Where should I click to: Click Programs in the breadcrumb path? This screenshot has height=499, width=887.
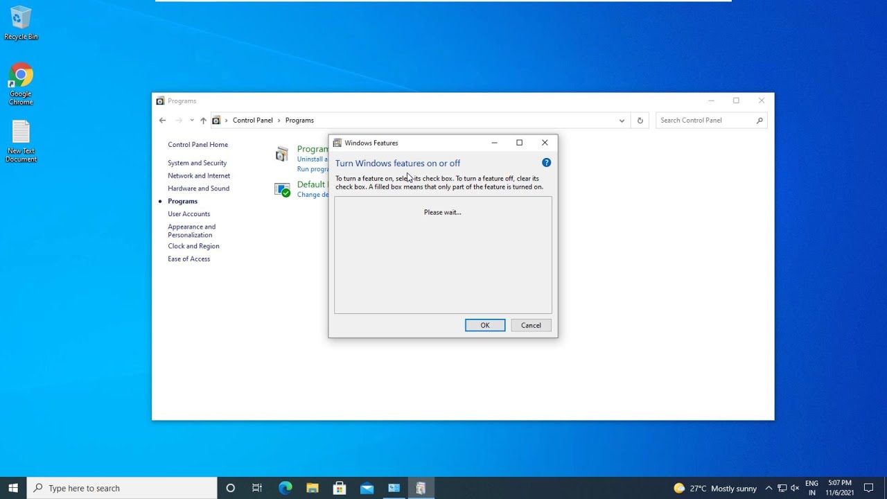coord(299,121)
